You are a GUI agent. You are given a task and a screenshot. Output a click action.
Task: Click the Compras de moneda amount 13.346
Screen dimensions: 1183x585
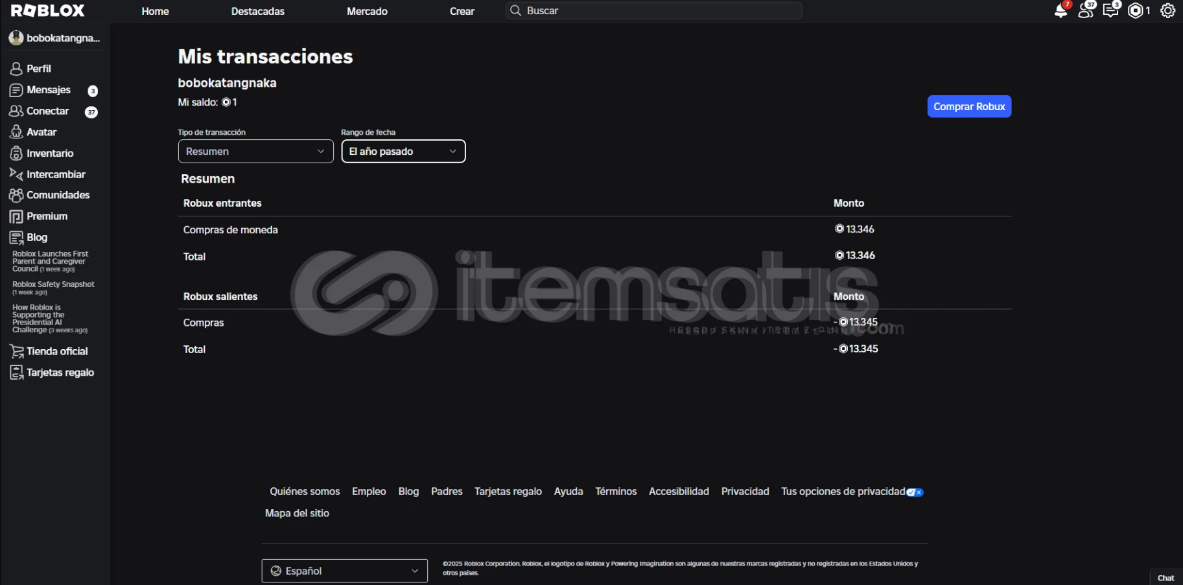click(x=854, y=229)
